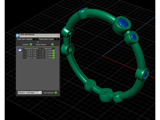Click the Total Gem Weight label
This screenshot has width=160, height=120.
[24, 39]
